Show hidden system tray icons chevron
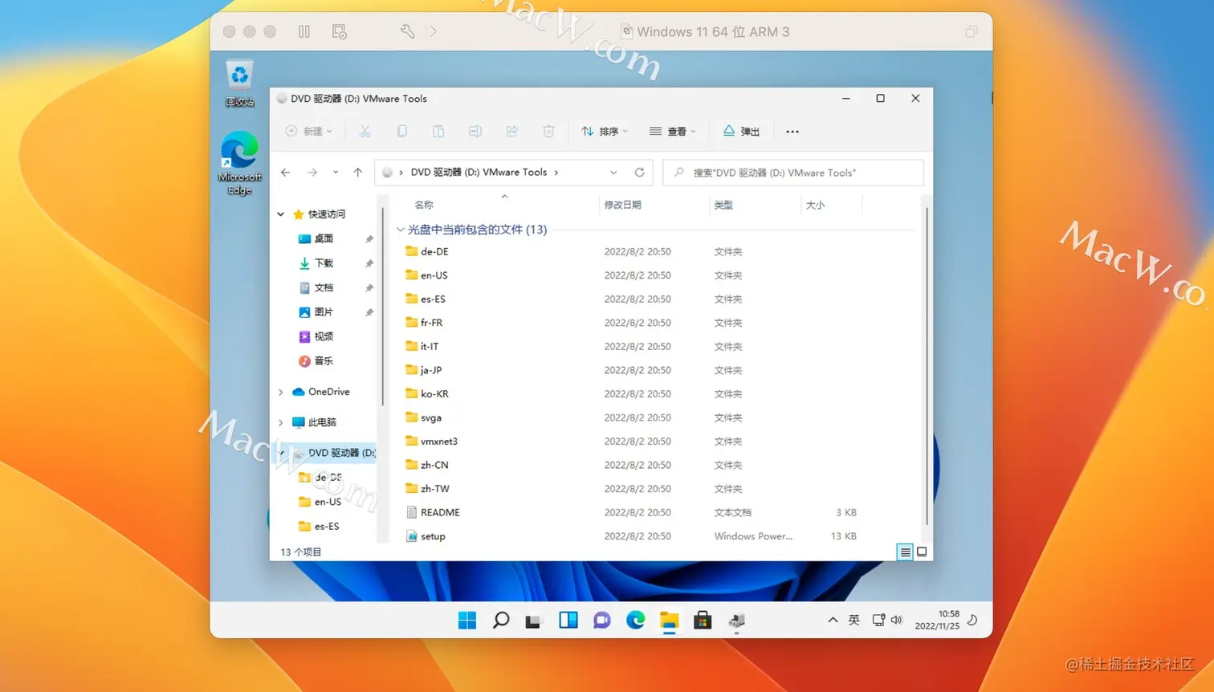 [x=833, y=620]
